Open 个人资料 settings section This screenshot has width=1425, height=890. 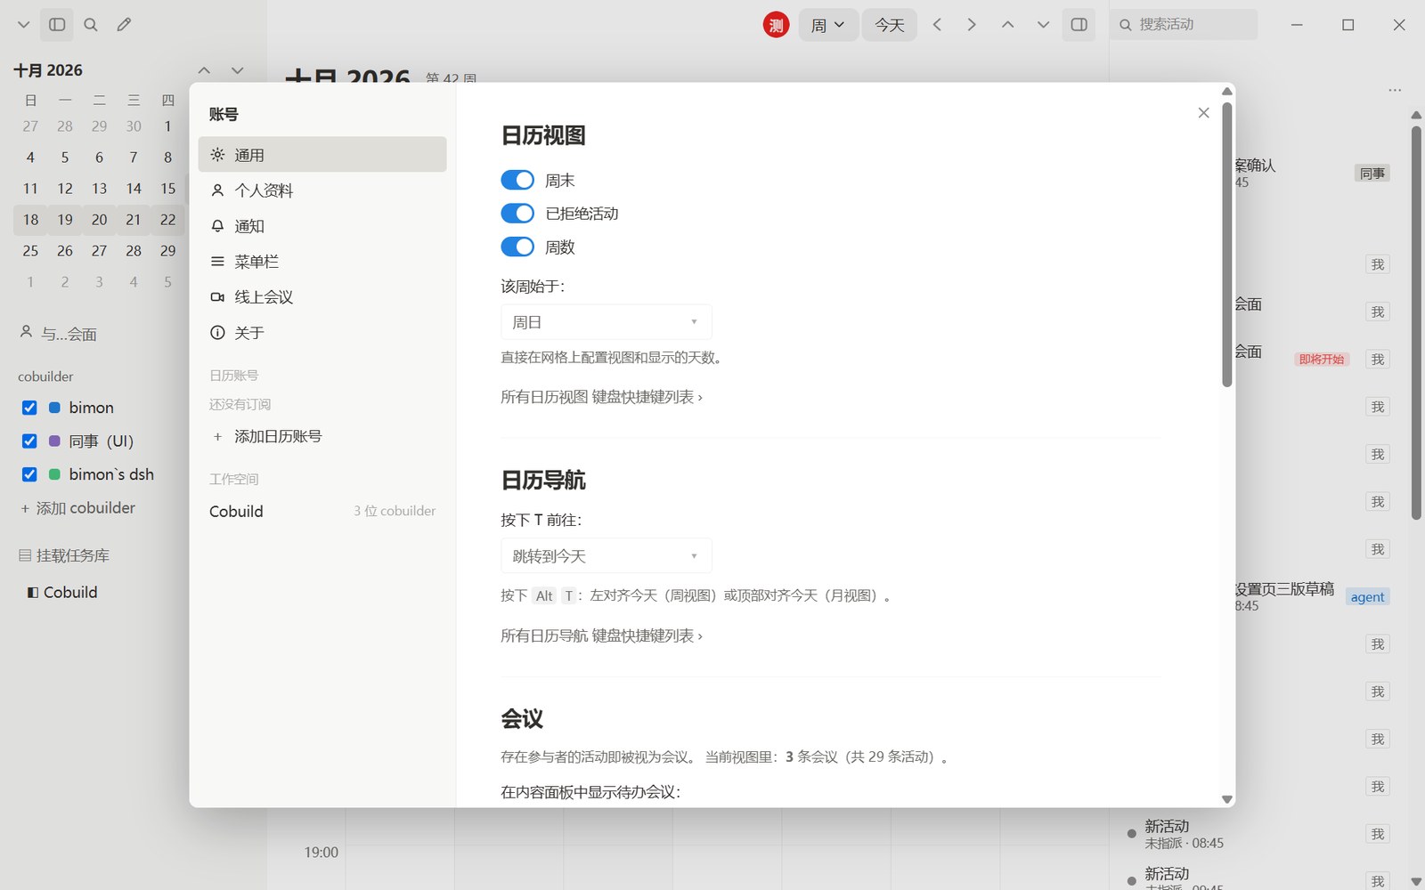pos(322,190)
